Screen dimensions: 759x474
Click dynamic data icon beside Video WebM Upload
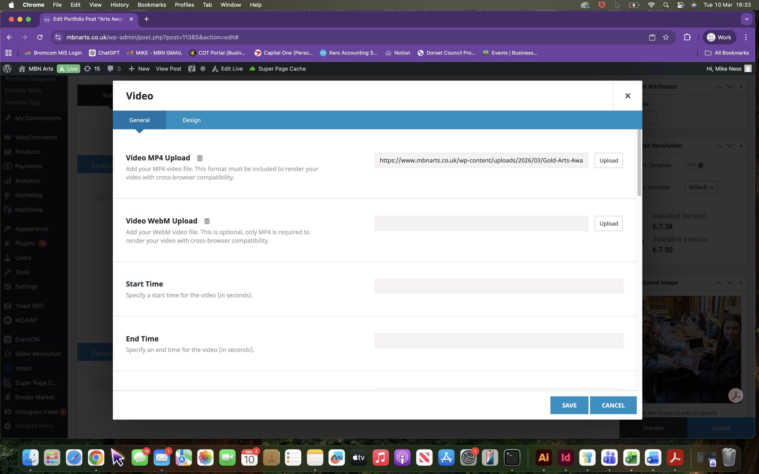tap(207, 221)
